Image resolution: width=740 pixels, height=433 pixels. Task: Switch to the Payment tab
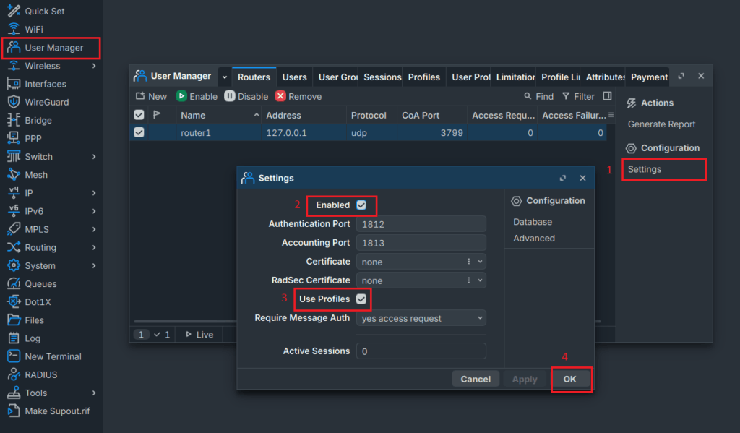[649, 77]
